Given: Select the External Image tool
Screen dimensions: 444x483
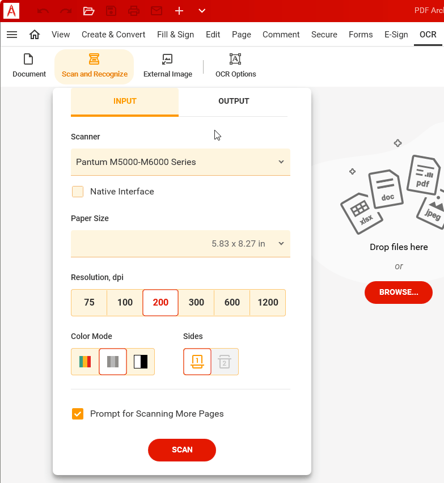Looking at the screenshot, I should [168, 66].
